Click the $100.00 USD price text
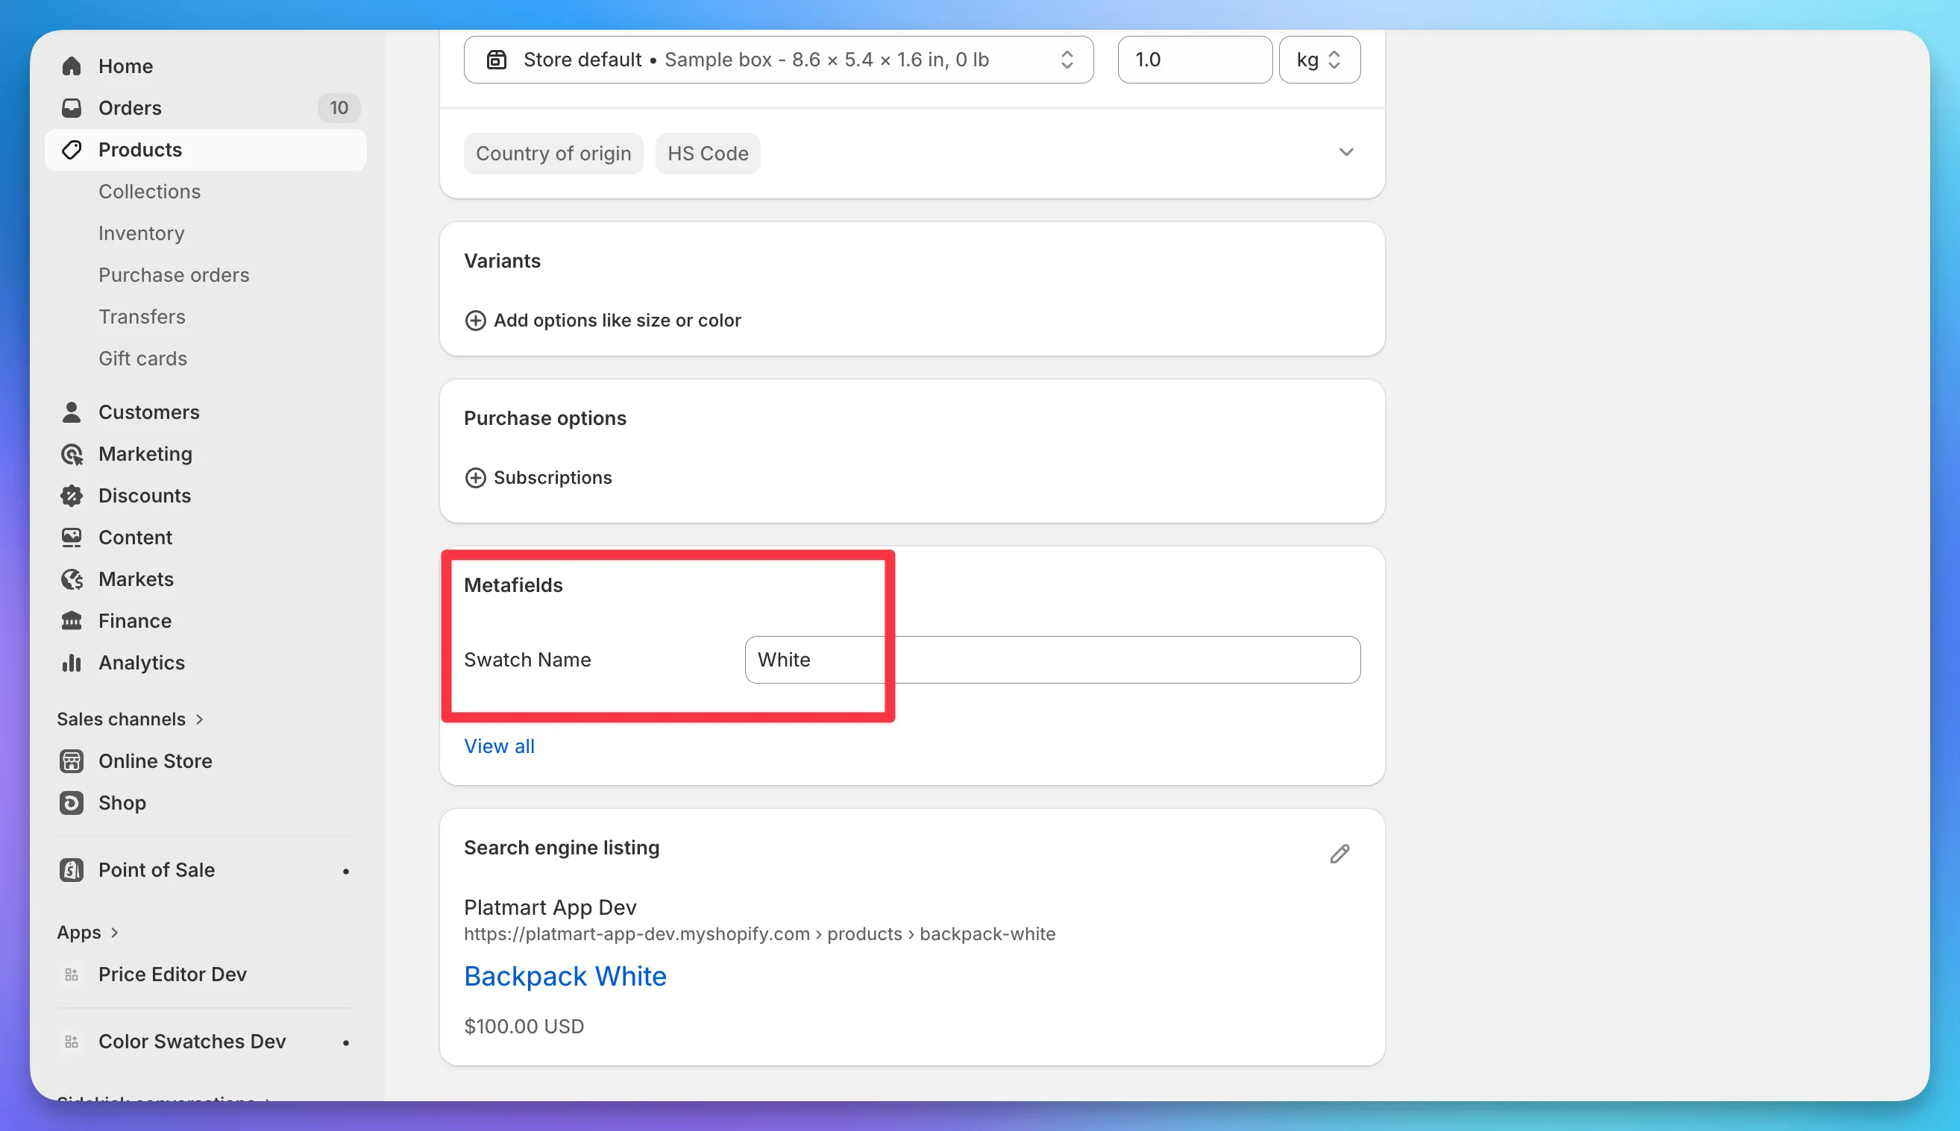This screenshot has height=1131, width=1960. (x=524, y=1027)
